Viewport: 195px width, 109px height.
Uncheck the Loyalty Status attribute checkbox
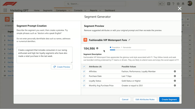coord(84,81)
